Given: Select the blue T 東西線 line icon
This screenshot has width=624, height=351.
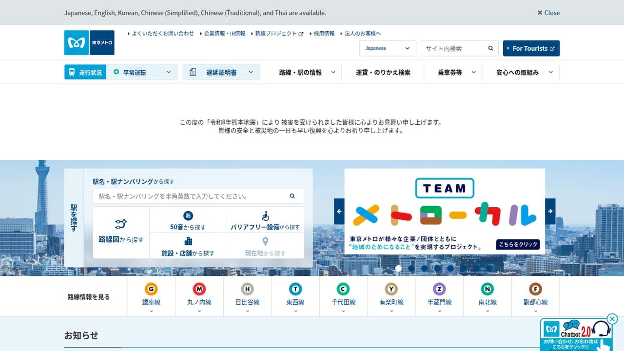Looking at the screenshot, I should 295,289.
